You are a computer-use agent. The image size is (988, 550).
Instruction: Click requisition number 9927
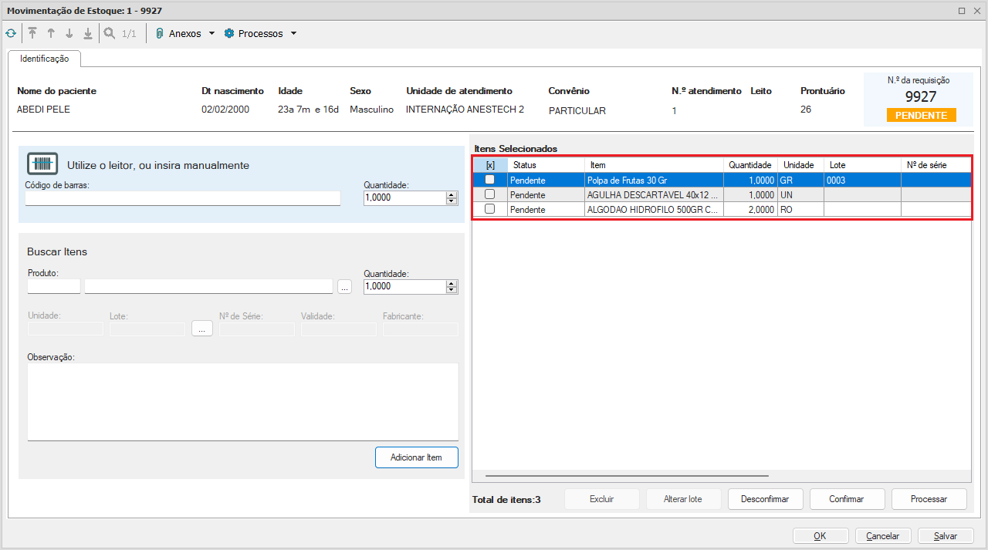click(921, 96)
